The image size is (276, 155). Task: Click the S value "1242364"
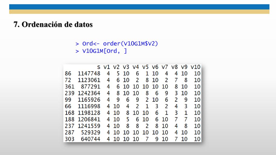click(x=89, y=93)
